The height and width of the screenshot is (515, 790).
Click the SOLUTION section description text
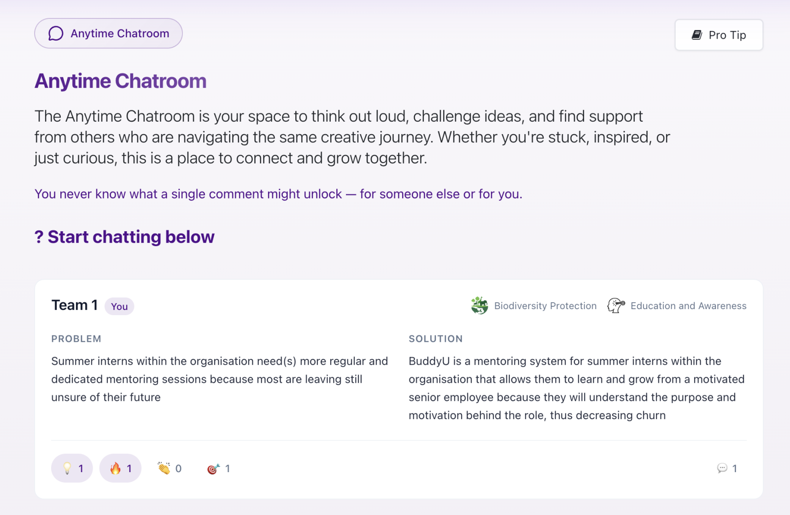pyautogui.click(x=576, y=388)
